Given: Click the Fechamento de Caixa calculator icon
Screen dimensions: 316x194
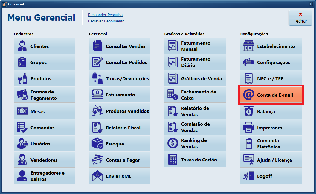Looking at the screenshot, I should point(173,95).
